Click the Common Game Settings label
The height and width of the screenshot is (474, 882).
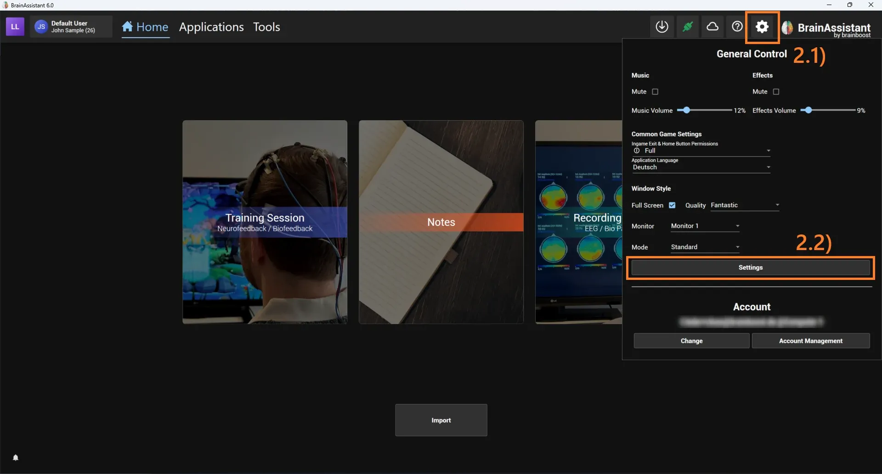(x=667, y=134)
